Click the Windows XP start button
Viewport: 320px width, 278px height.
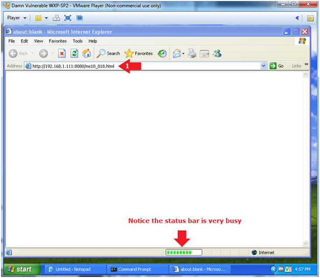22,269
